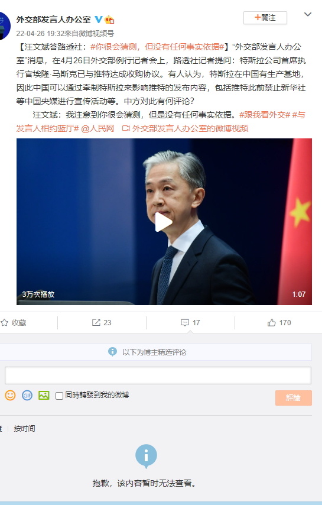Open the emoji smiley picker

tap(10, 395)
